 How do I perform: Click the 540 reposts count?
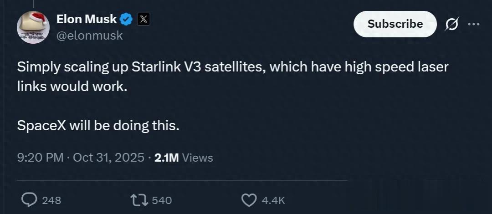(161, 200)
